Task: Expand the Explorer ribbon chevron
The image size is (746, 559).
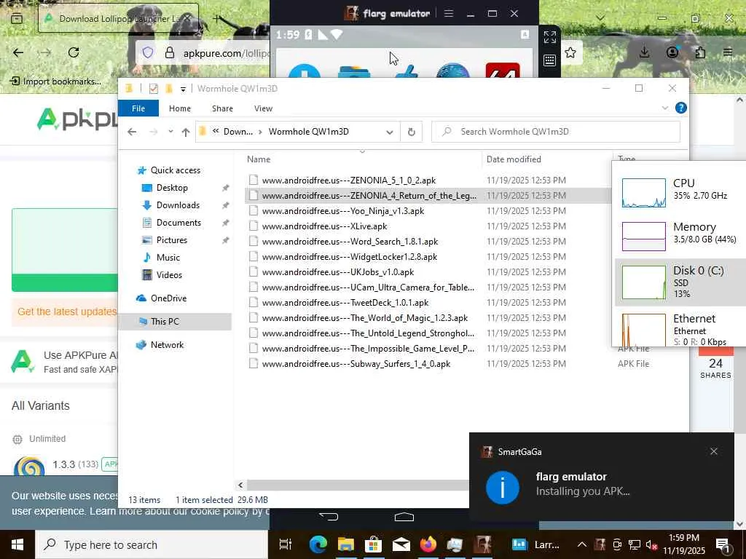Action: pyautogui.click(x=664, y=108)
